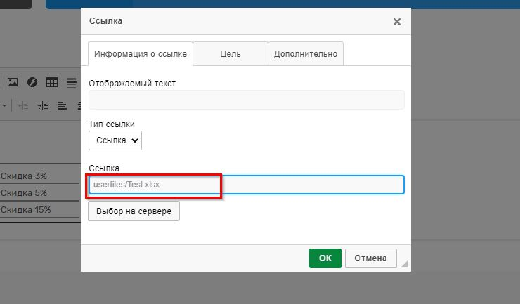
Task: Click the align left icon
Action: pos(63,105)
